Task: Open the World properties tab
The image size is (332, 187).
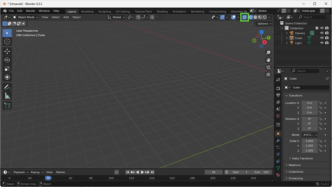Action: click(278, 116)
